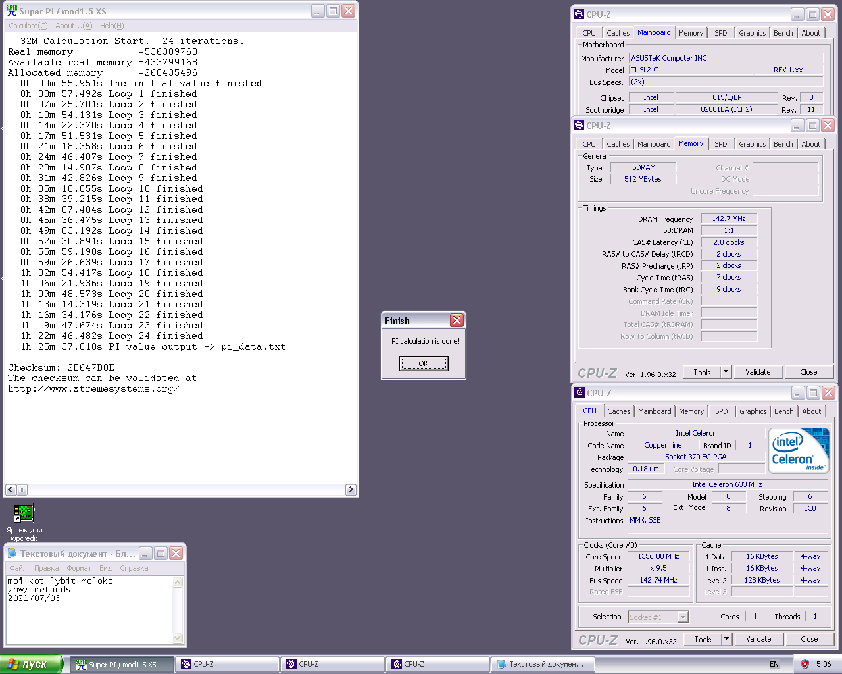Expand Tools dropdown arrow in CPU-Z Memory window
842x674 pixels.
[x=726, y=372]
